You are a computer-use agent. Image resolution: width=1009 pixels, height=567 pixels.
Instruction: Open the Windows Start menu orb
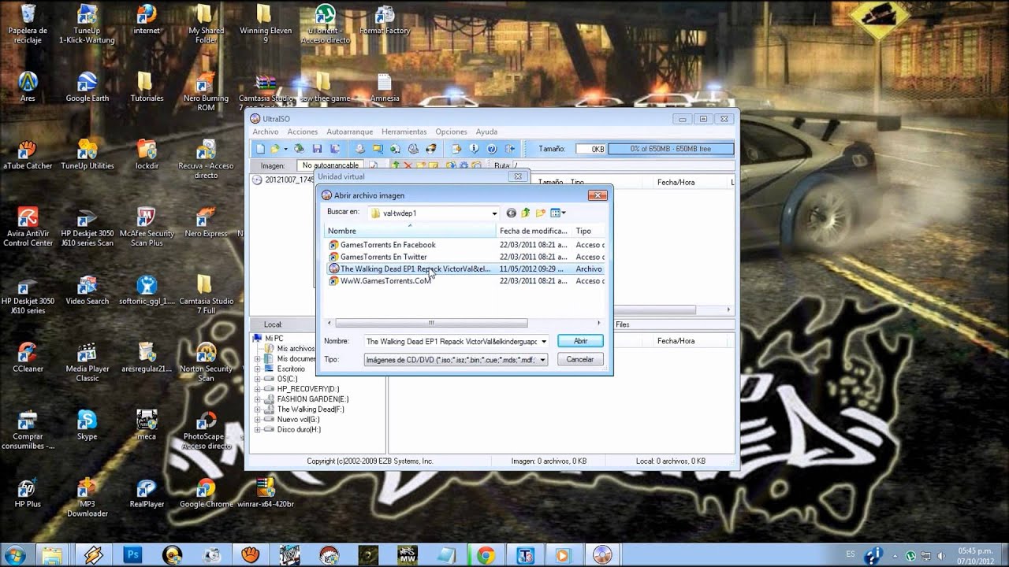tap(14, 554)
